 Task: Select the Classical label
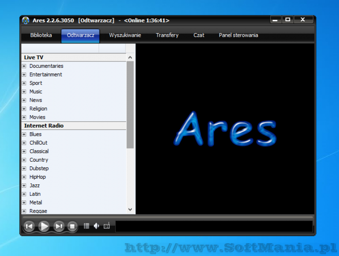coord(39,151)
